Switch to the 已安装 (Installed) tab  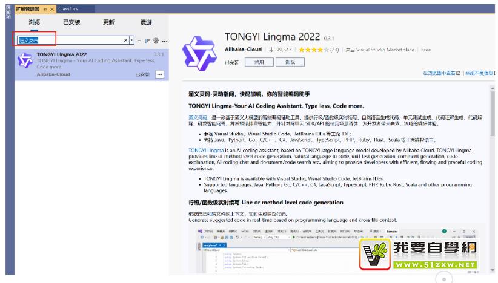coord(70,22)
